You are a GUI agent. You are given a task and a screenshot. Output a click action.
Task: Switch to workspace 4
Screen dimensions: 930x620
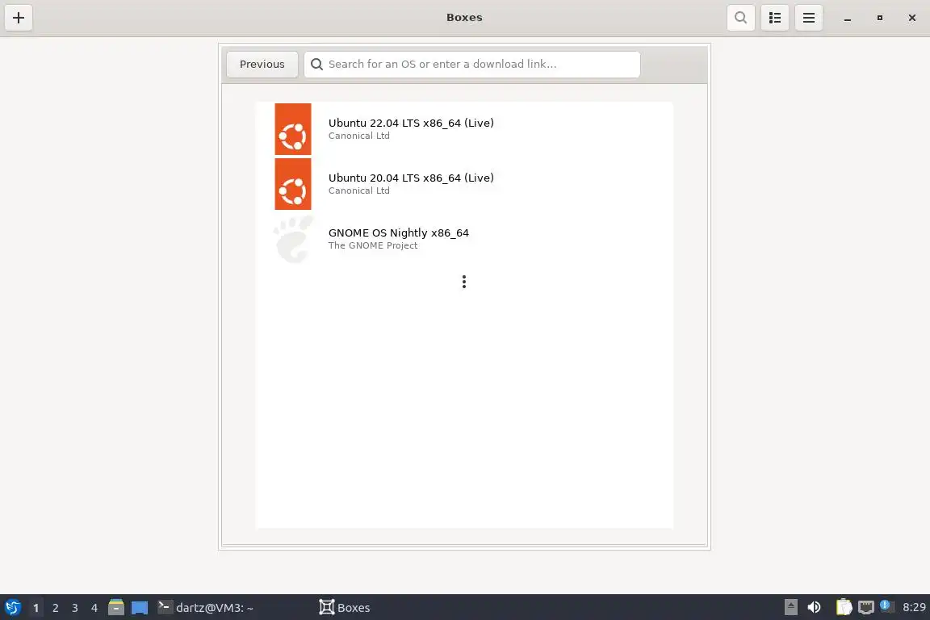click(x=94, y=608)
